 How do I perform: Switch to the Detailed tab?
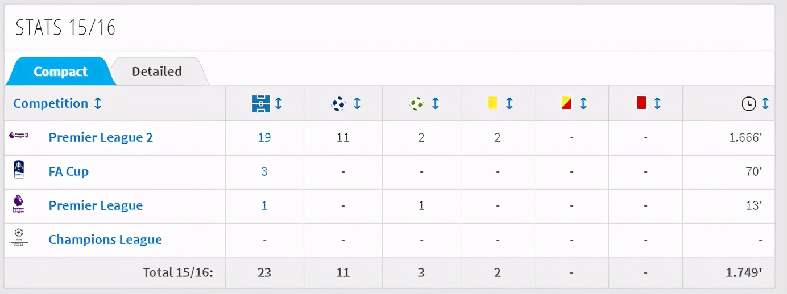[x=157, y=72]
